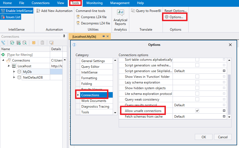239x148 pixels.
Task: Check Show hidden system objects
Action: point(197,88)
